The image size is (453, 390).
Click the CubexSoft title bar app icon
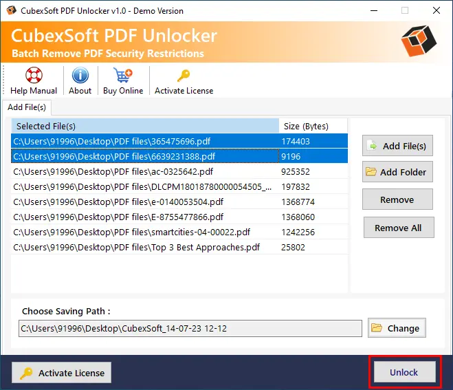pyautogui.click(x=11, y=10)
